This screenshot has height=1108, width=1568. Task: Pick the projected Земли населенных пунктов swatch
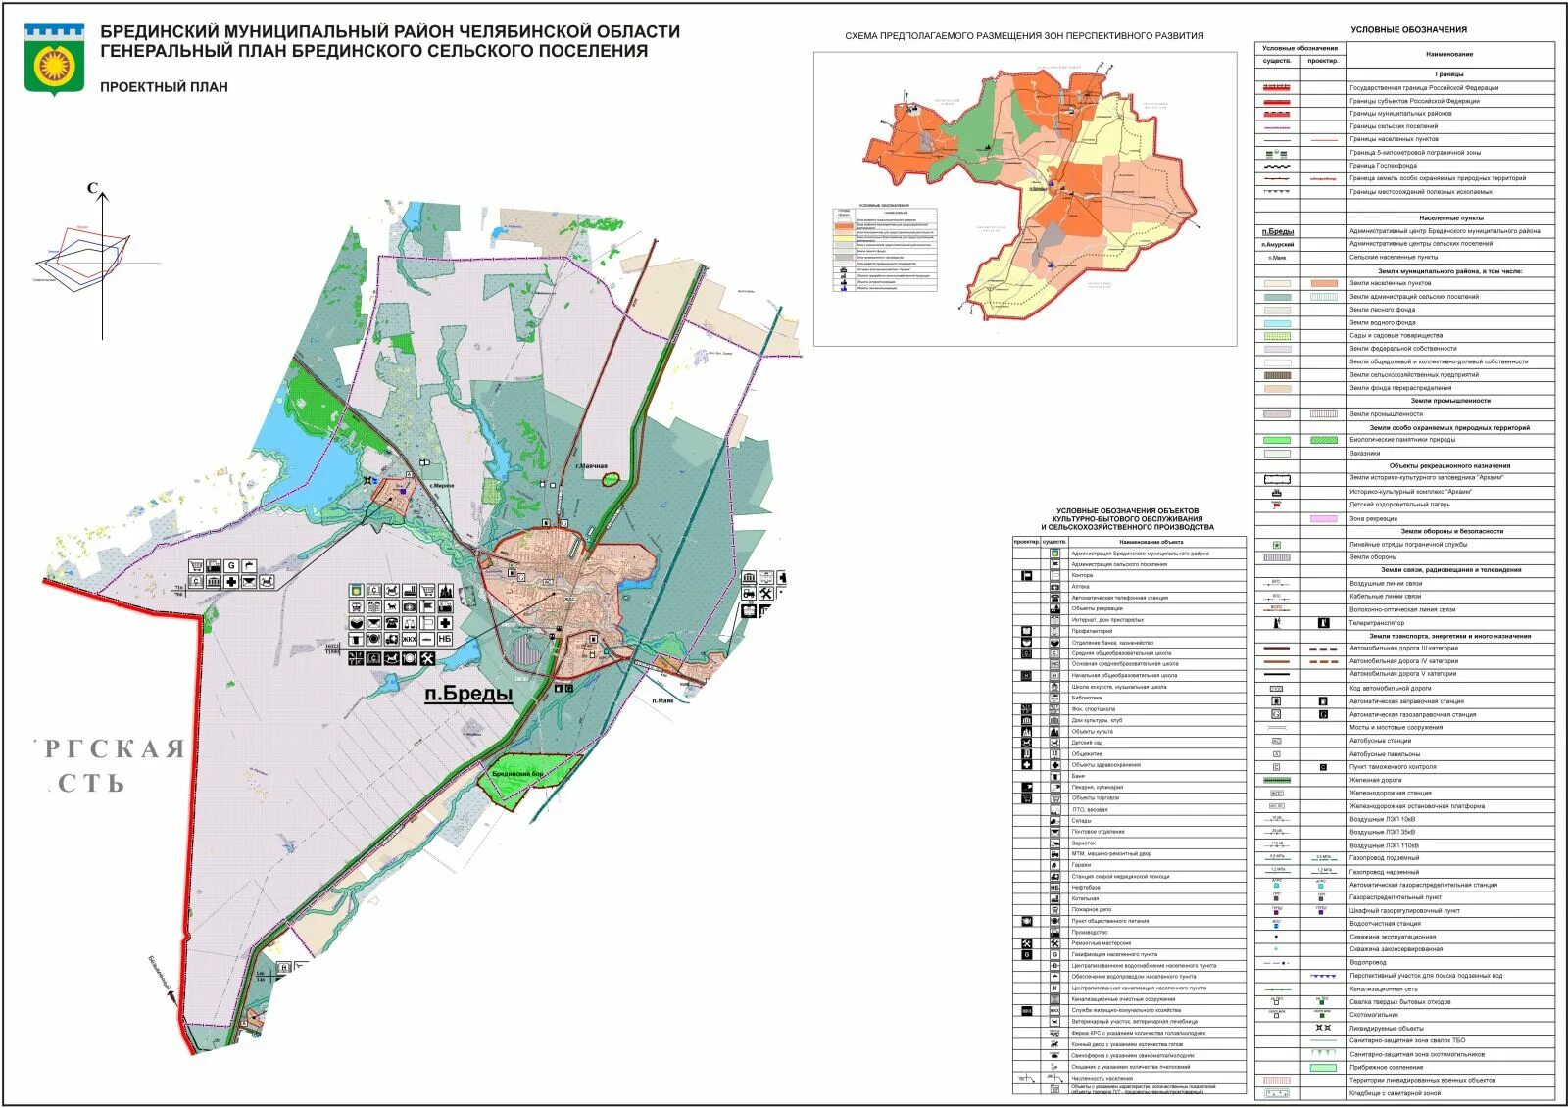click(1324, 283)
